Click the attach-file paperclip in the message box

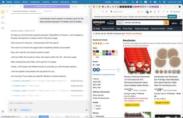tap(11, 110)
